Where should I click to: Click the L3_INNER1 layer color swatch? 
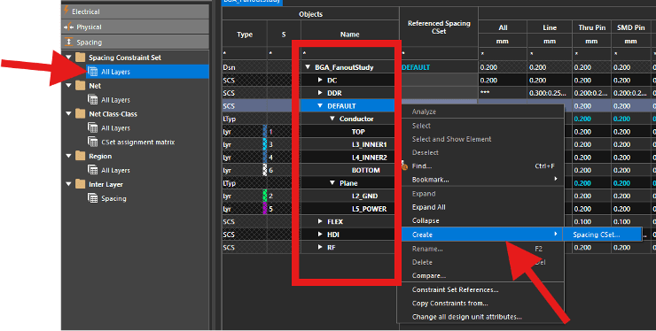click(x=265, y=144)
